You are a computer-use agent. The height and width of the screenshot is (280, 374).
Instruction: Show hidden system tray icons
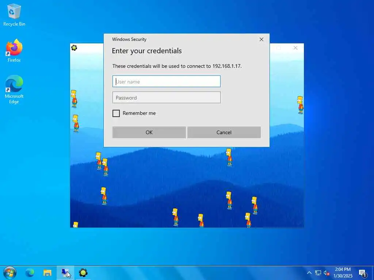pyautogui.click(x=309, y=273)
